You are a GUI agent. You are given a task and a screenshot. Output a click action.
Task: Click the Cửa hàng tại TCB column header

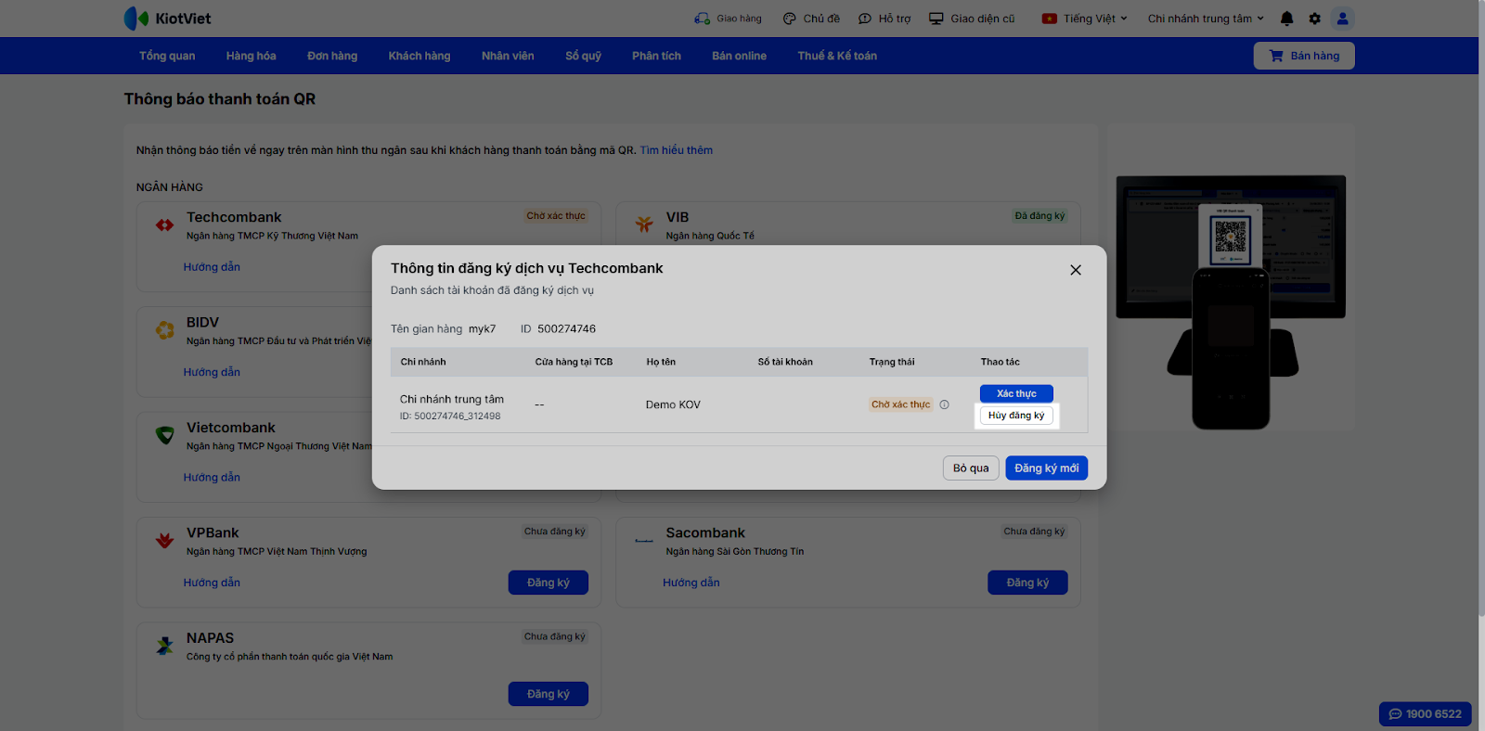coord(574,362)
